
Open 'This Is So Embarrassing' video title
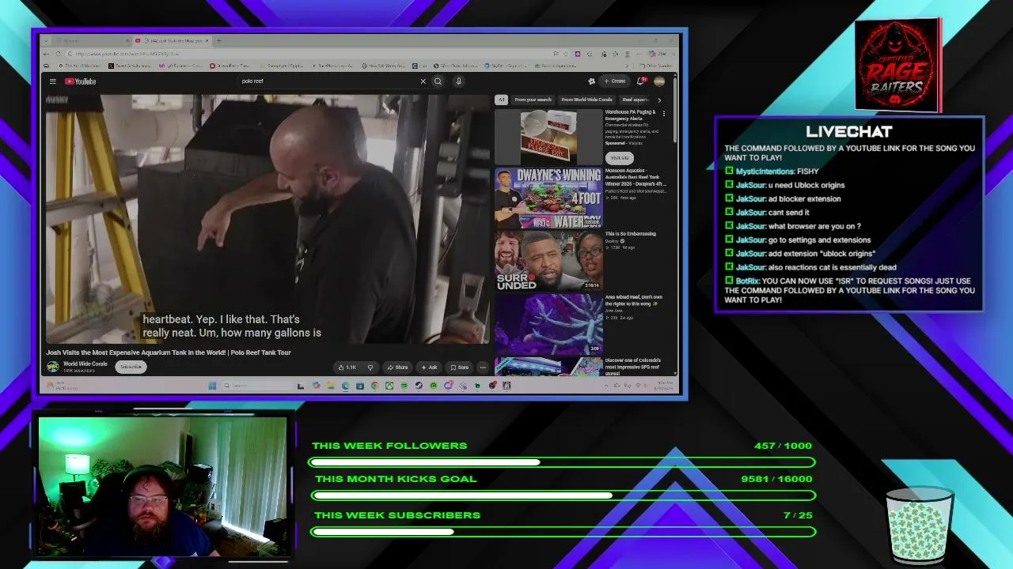coord(631,234)
